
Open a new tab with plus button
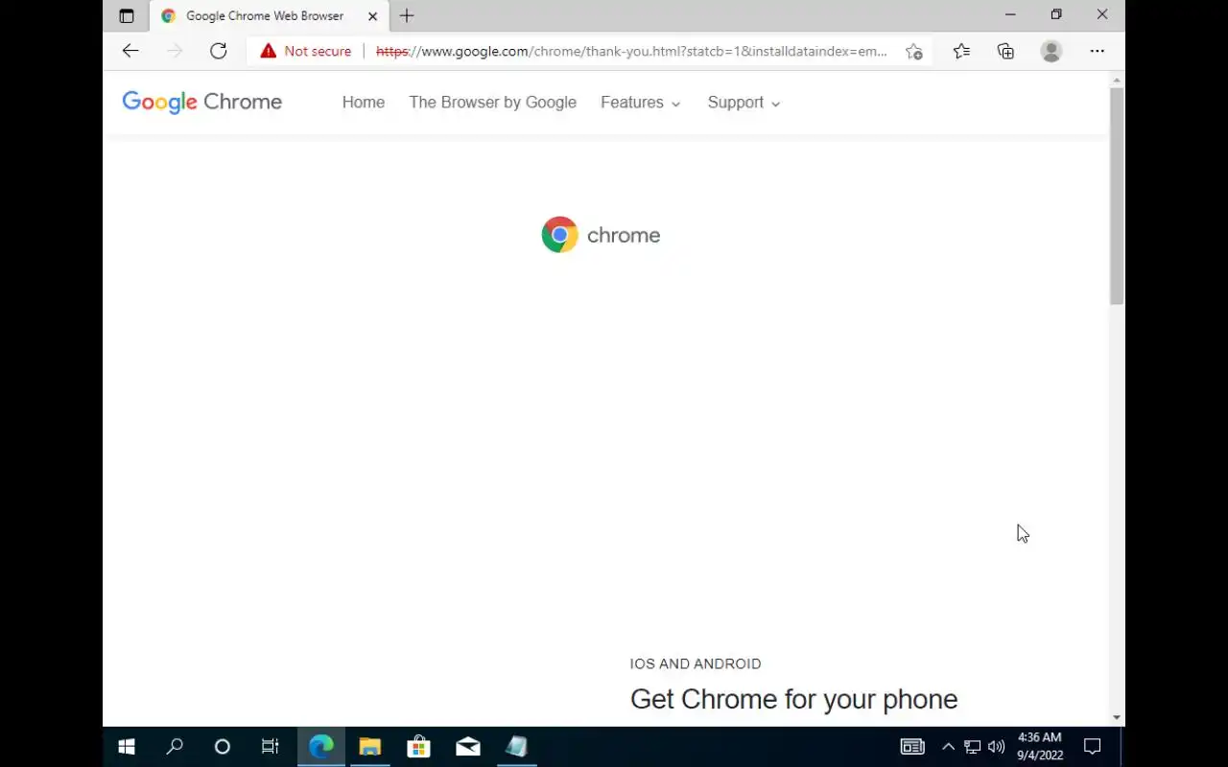[407, 15]
